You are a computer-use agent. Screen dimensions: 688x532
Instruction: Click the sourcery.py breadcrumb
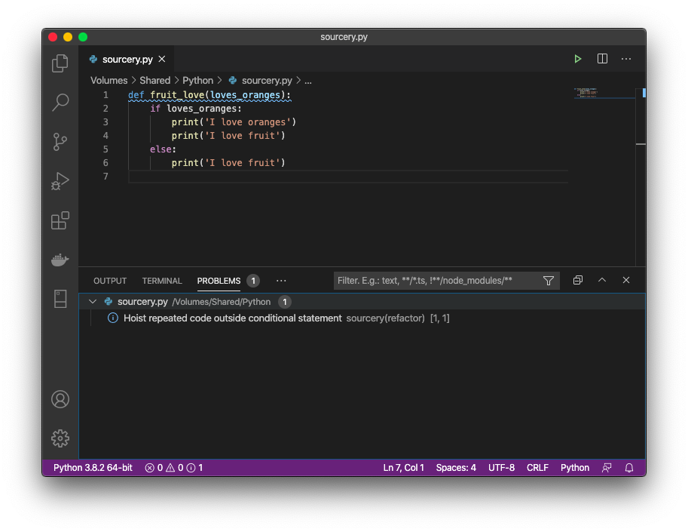coord(261,81)
